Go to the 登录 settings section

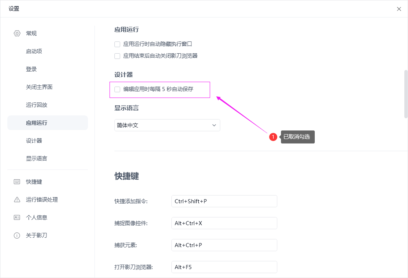pos(31,69)
